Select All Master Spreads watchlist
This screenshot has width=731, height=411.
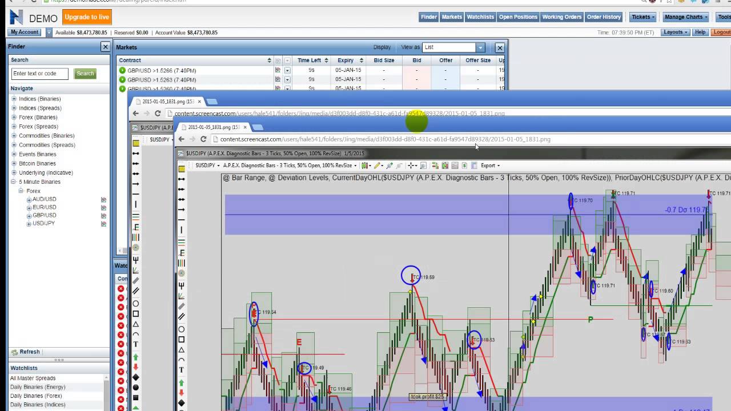(x=33, y=378)
